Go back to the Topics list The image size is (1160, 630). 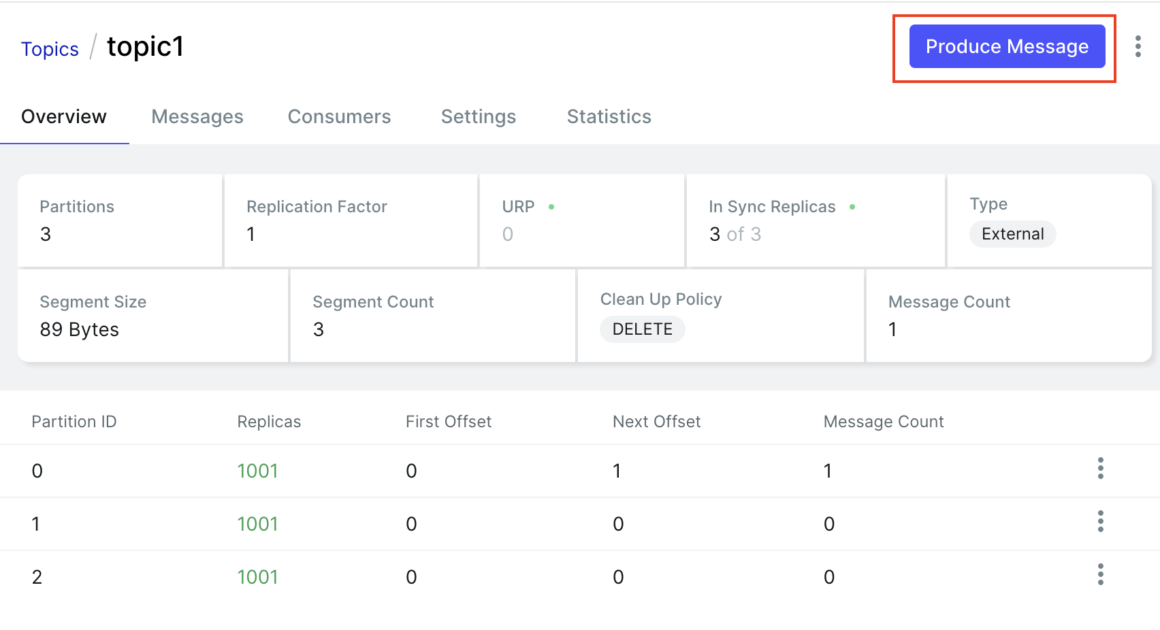(x=50, y=49)
